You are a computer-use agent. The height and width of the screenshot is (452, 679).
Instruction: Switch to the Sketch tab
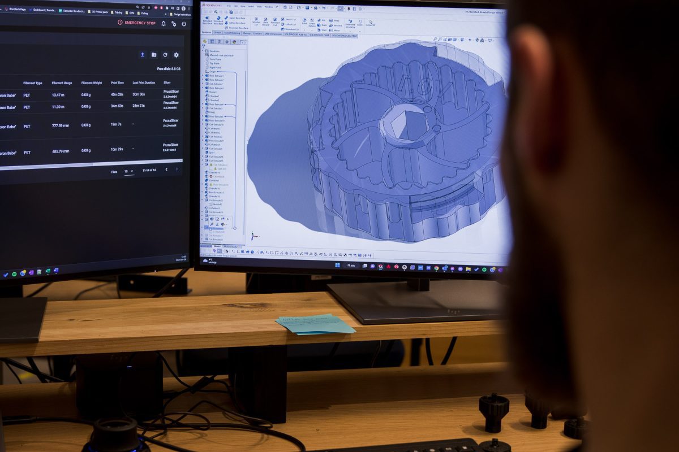click(x=217, y=33)
